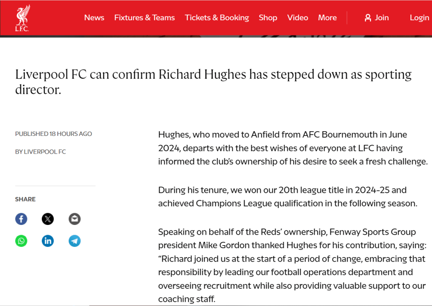Share article on Facebook
Image resolution: width=432 pixels, height=306 pixels.
click(x=21, y=219)
